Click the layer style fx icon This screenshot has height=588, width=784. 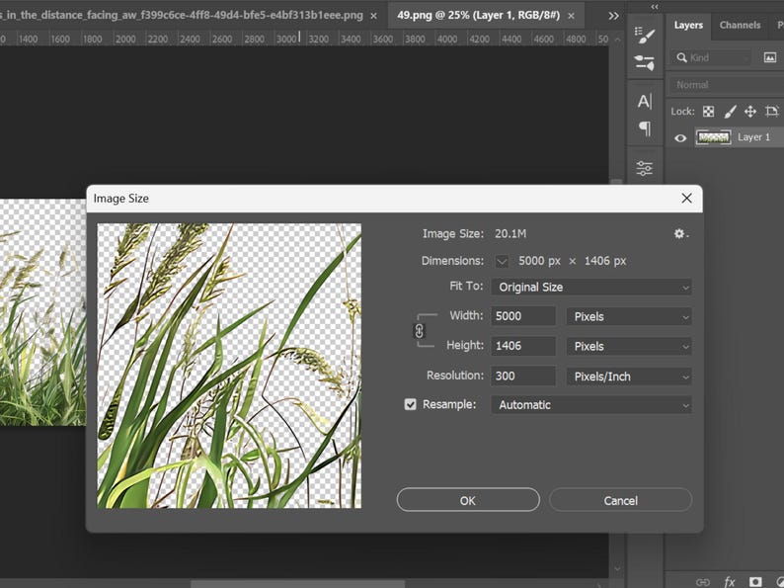730,581
